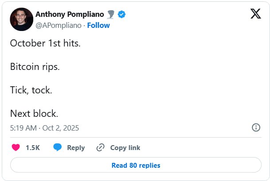The image size is (270, 181).
Task: Like the tweet with the heart icon
Action: 16,147
